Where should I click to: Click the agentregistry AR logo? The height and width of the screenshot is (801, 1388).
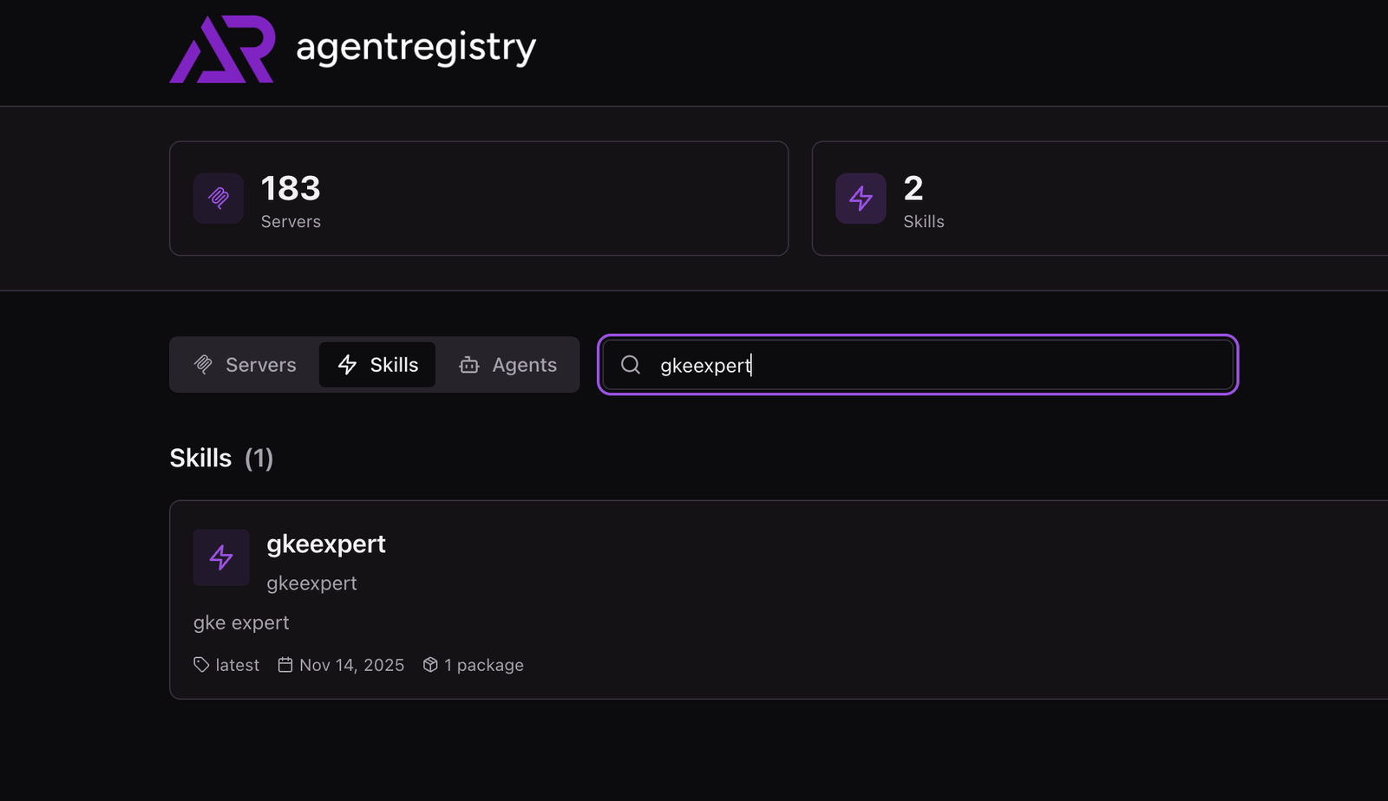[222, 49]
